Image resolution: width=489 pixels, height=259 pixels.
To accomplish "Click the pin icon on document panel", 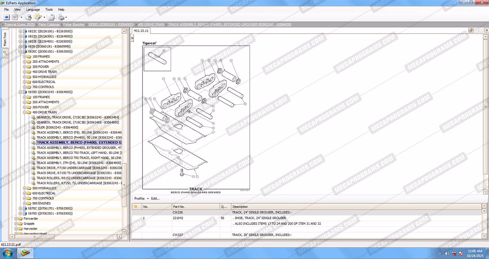I will (471, 30).
